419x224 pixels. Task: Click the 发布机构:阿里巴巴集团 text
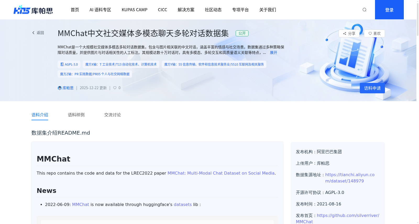tap(319, 152)
